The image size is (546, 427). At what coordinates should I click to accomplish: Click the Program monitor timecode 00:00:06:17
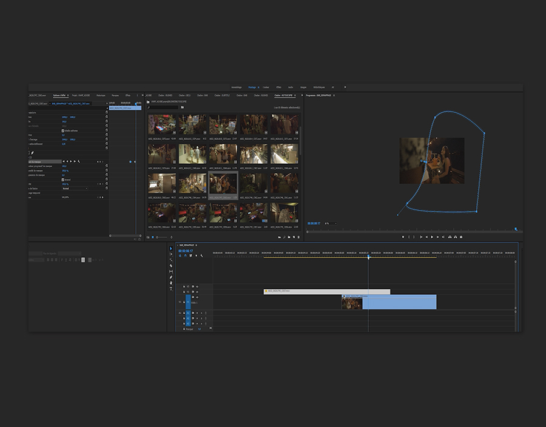pos(313,223)
